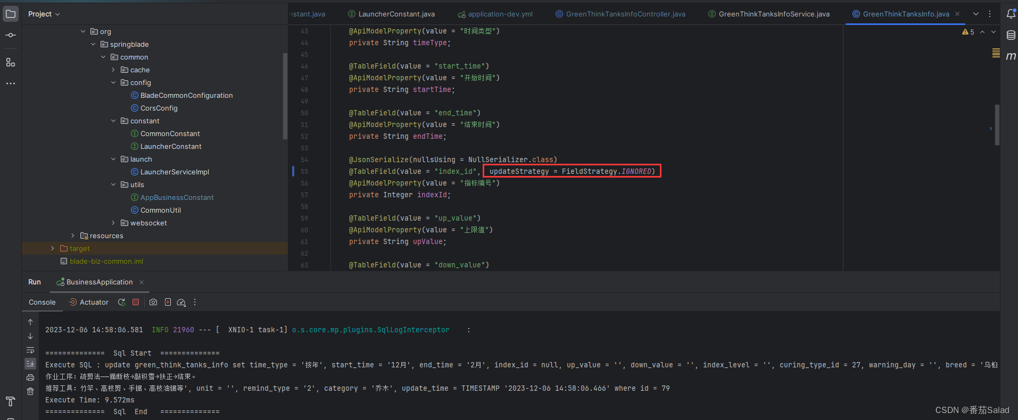Place cursor on indexId field declaration

click(x=400, y=195)
